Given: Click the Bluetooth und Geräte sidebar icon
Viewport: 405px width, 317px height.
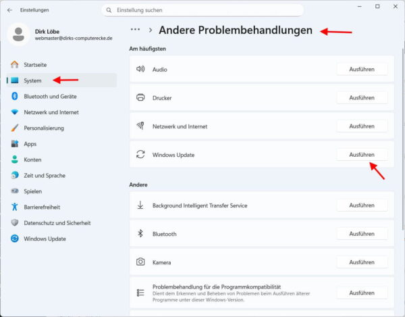Looking at the screenshot, I should point(15,96).
